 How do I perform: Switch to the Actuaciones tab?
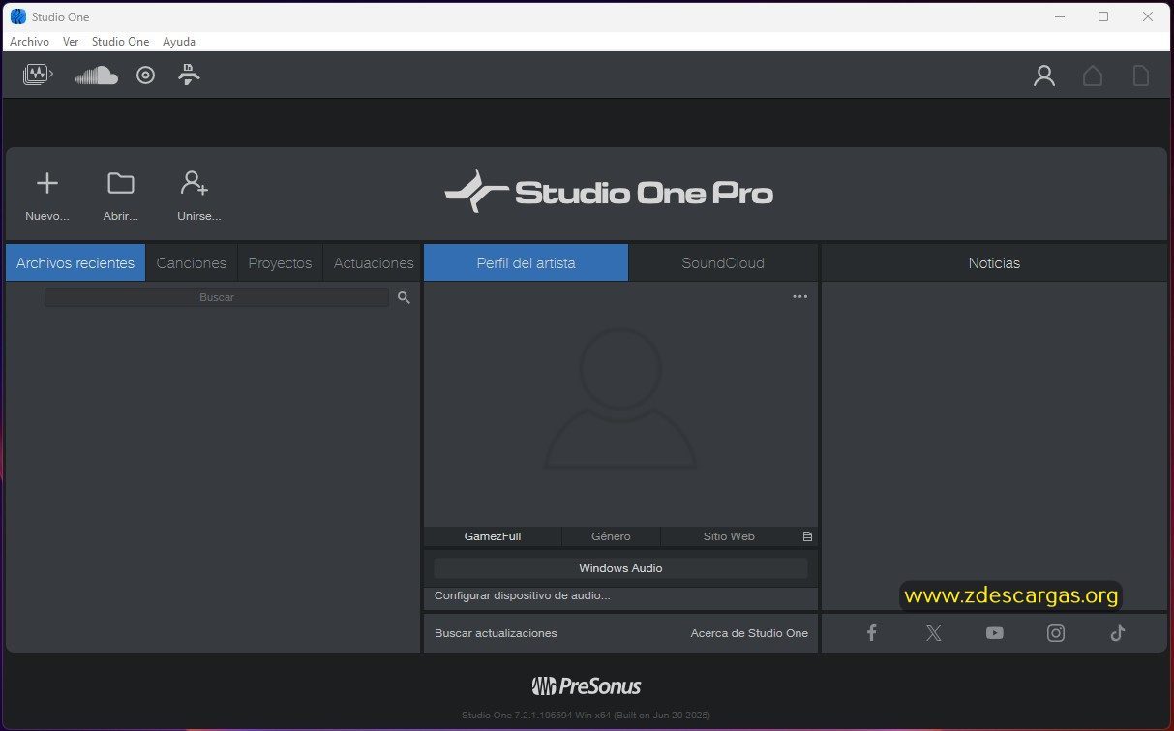374,263
